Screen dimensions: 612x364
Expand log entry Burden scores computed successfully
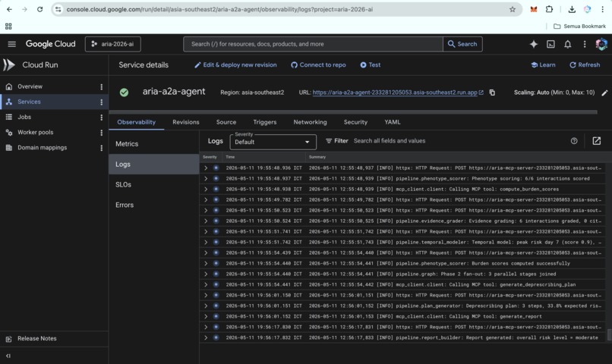206,263
